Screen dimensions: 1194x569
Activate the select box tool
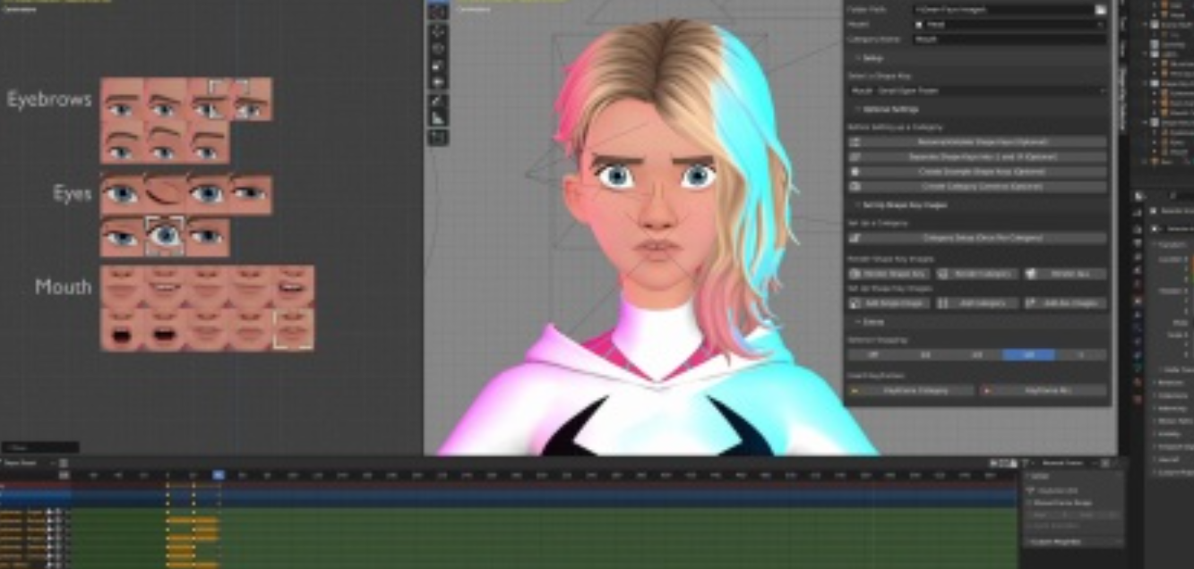[438, 12]
